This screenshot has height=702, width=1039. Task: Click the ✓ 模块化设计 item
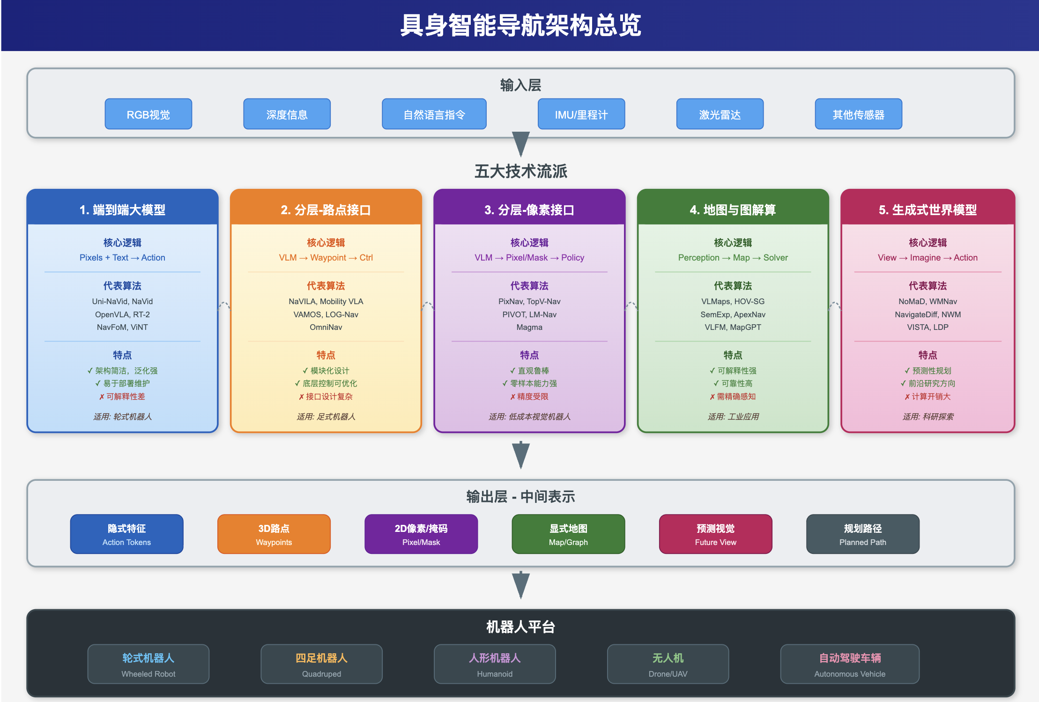click(x=326, y=371)
